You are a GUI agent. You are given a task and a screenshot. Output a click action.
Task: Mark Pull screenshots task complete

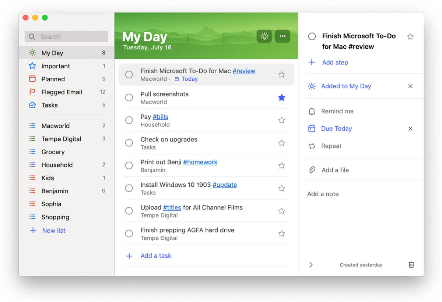pyautogui.click(x=129, y=98)
